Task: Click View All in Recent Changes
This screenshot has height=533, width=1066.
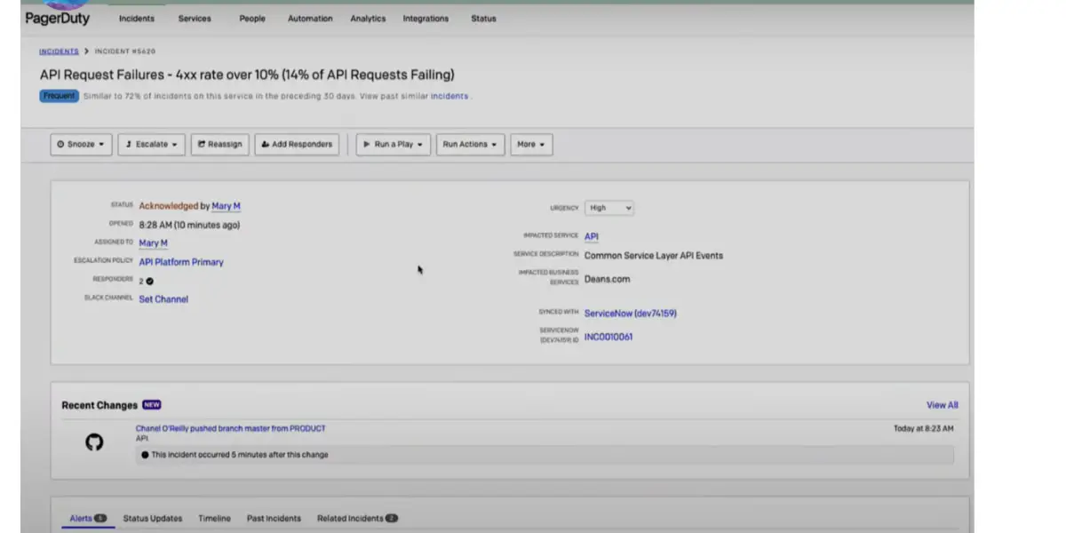Action: [x=943, y=405]
